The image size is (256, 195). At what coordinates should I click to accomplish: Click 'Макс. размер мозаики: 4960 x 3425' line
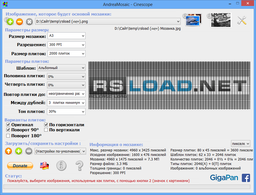click(128, 150)
